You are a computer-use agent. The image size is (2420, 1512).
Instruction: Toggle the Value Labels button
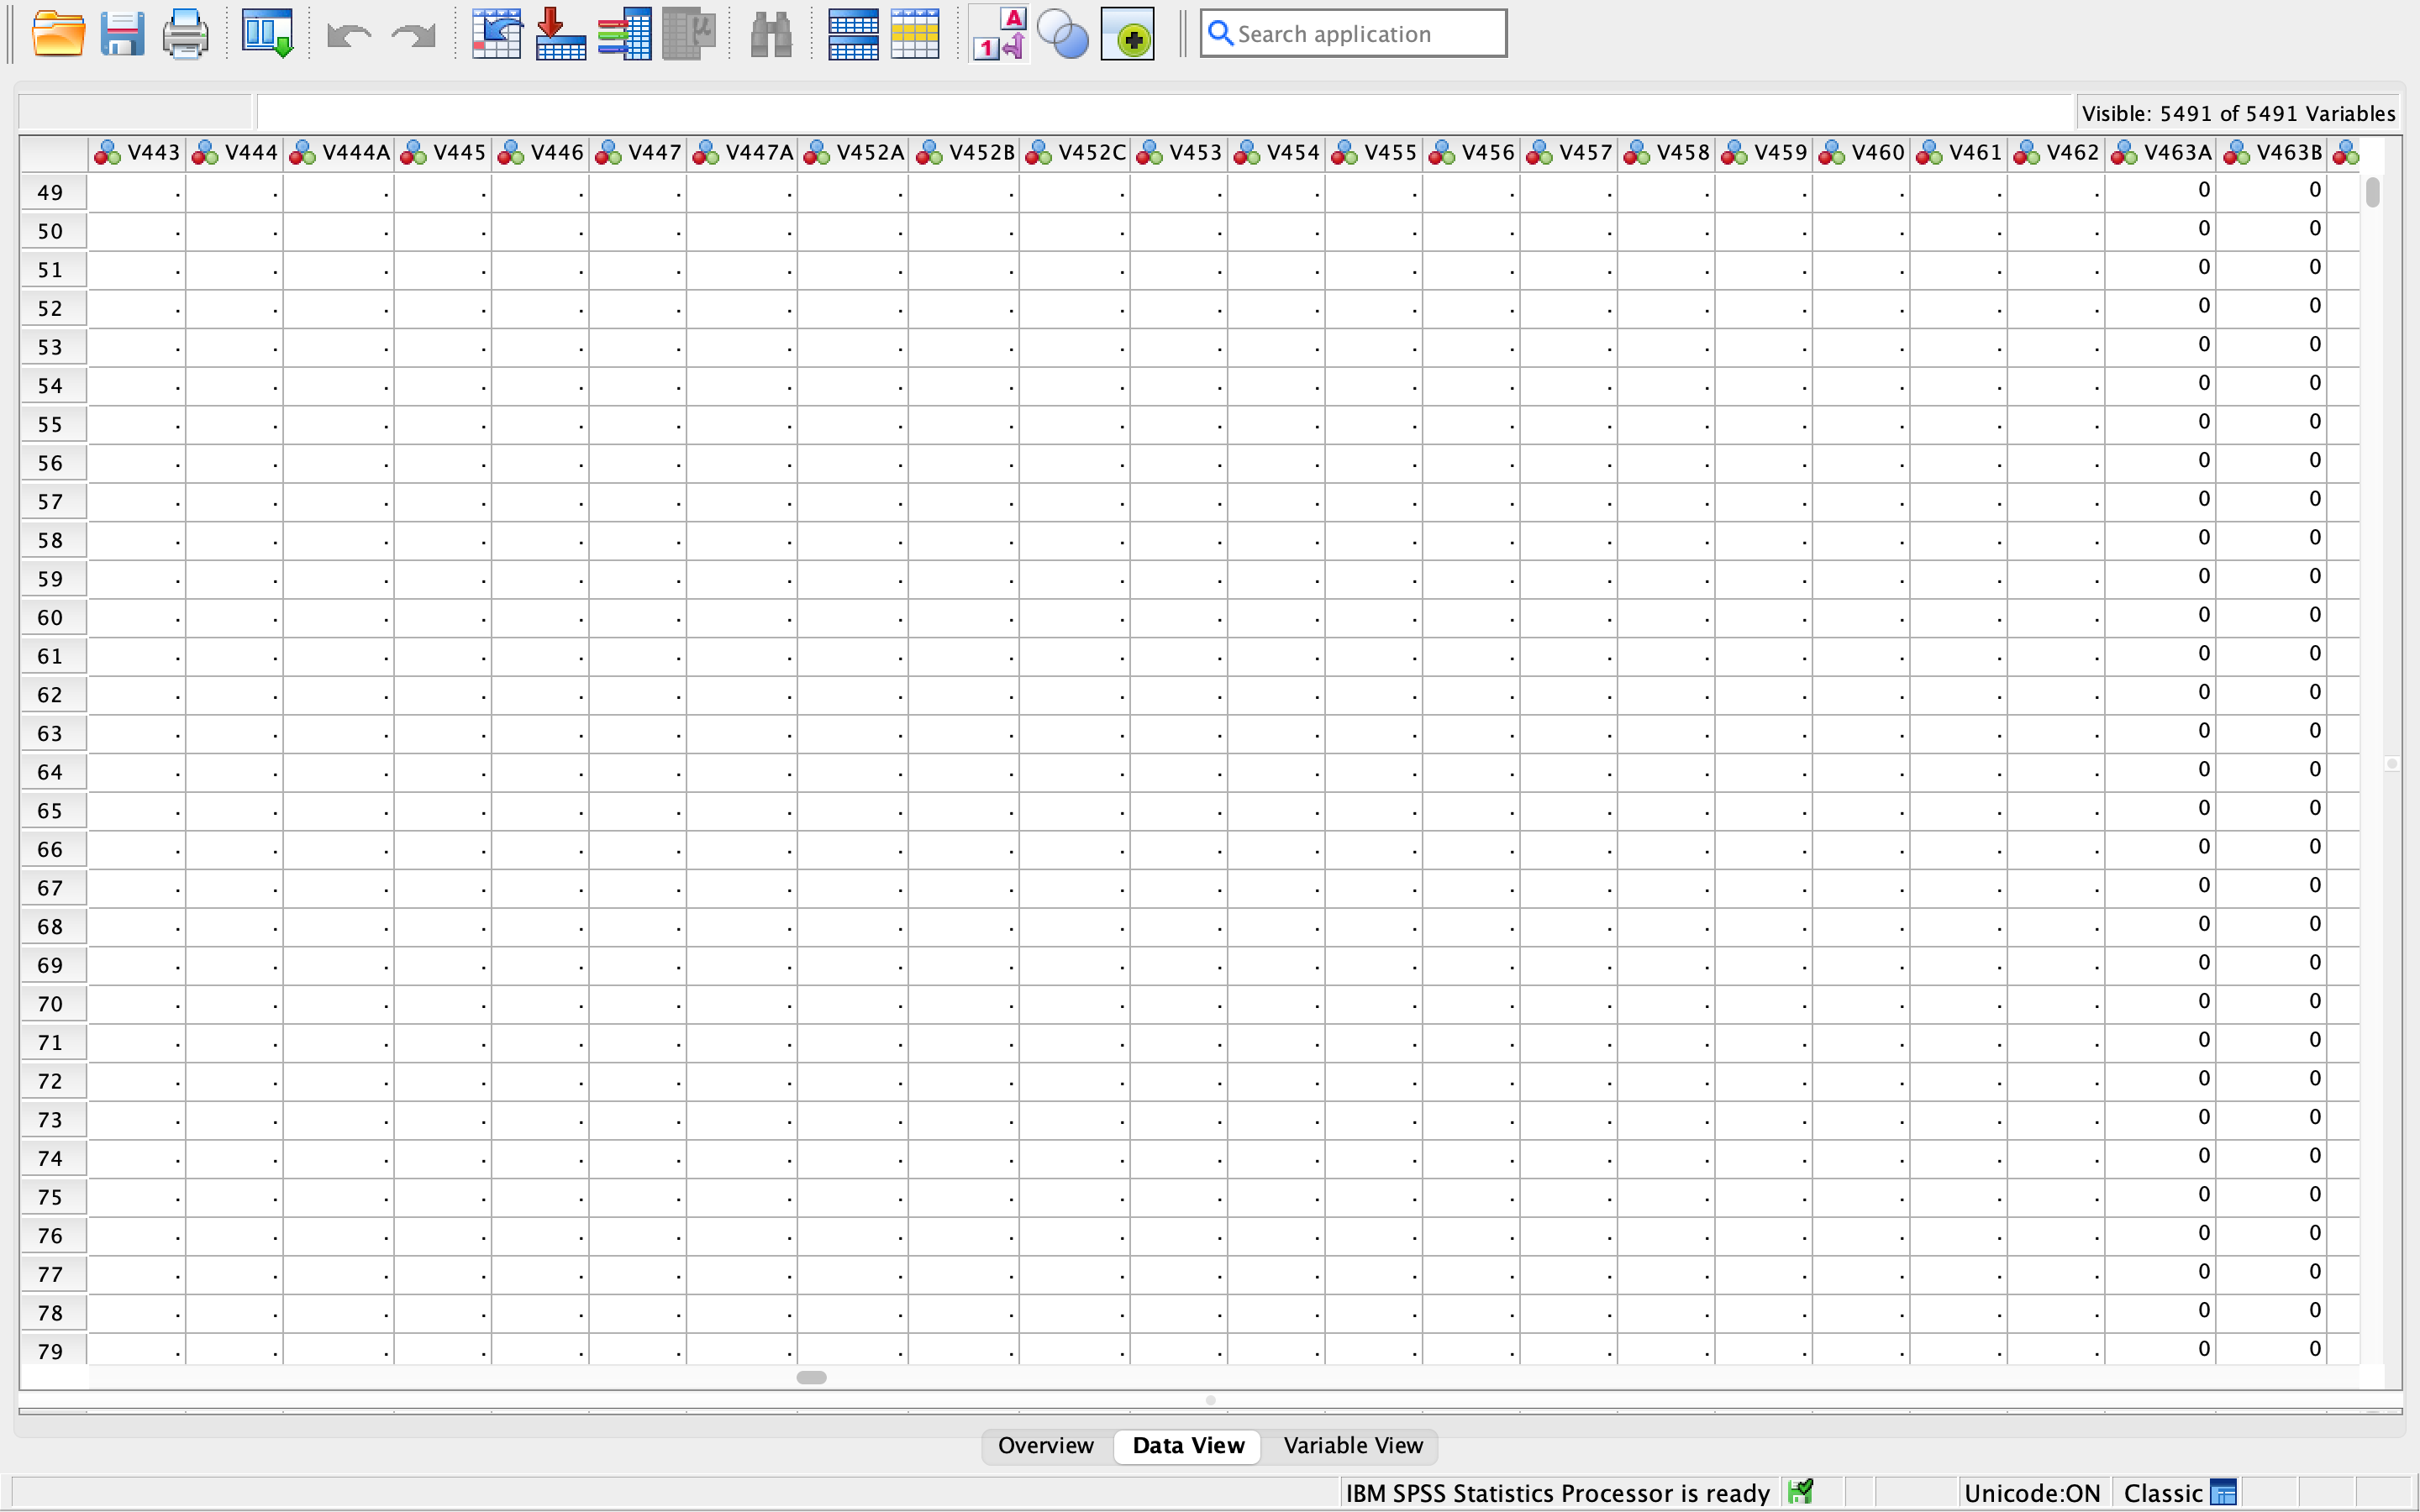pos(999,34)
